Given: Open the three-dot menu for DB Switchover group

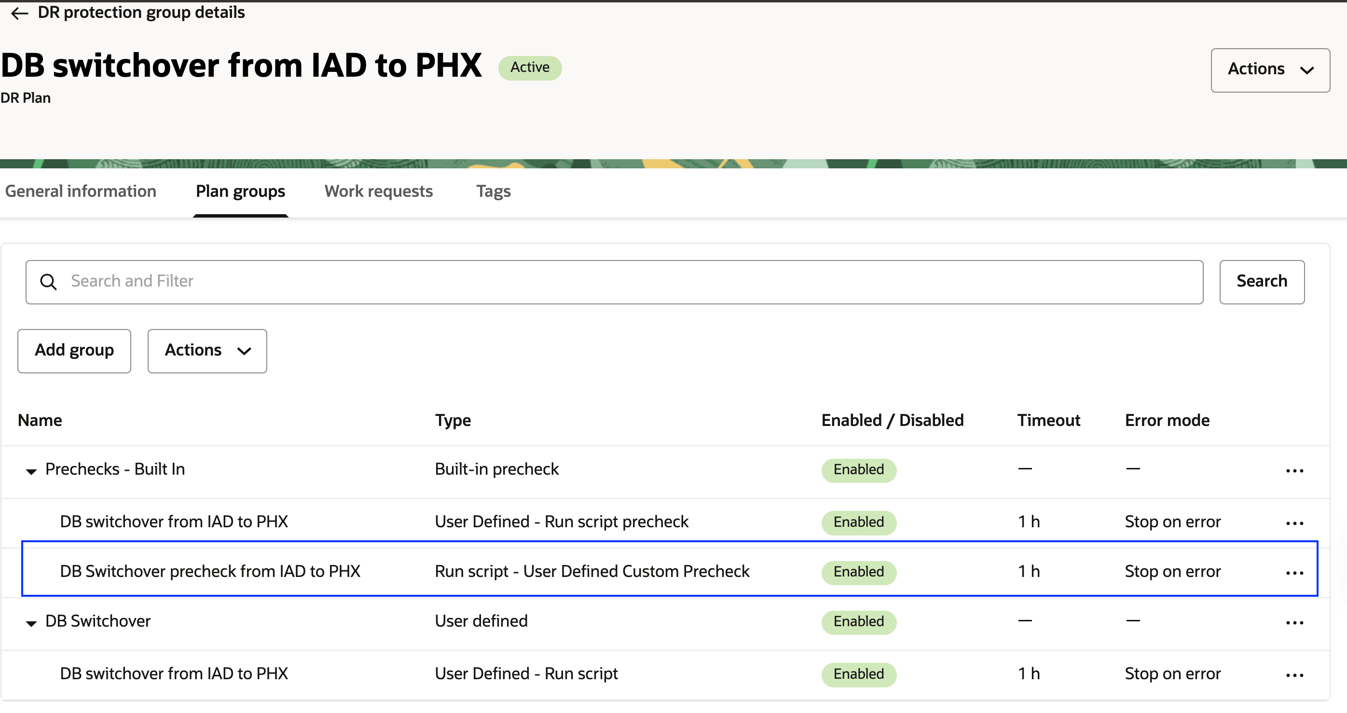Looking at the screenshot, I should point(1294,622).
